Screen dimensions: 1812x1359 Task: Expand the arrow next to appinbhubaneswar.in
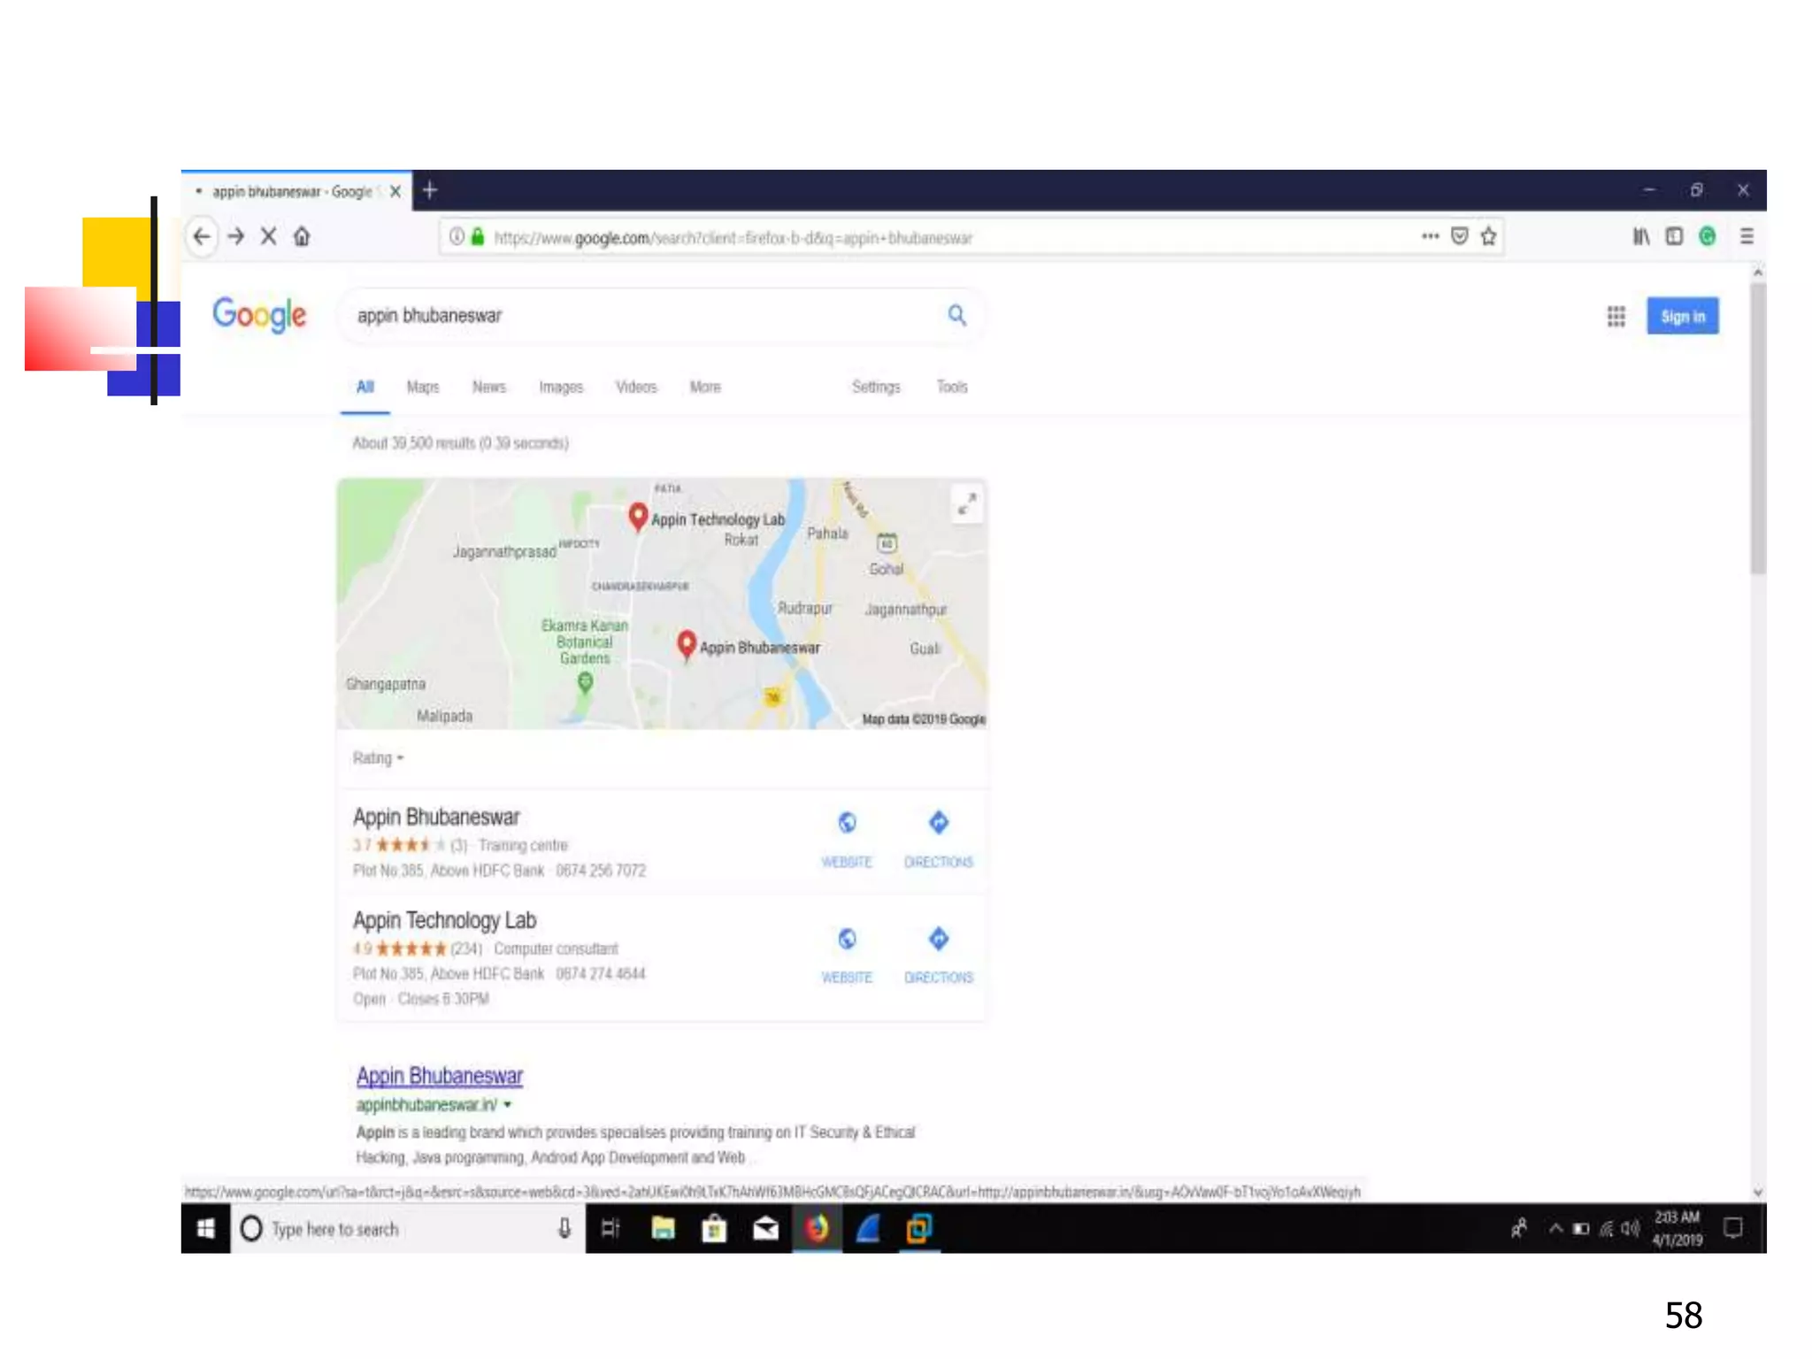pos(508,1105)
